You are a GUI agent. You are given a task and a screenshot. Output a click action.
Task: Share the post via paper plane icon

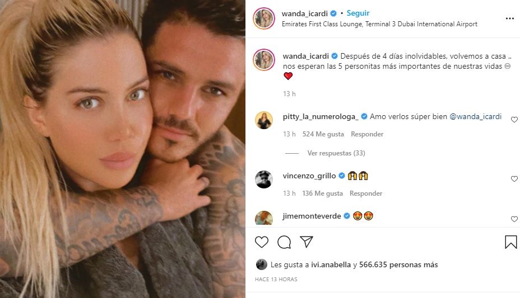pyautogui.click(x=307, y=242)
